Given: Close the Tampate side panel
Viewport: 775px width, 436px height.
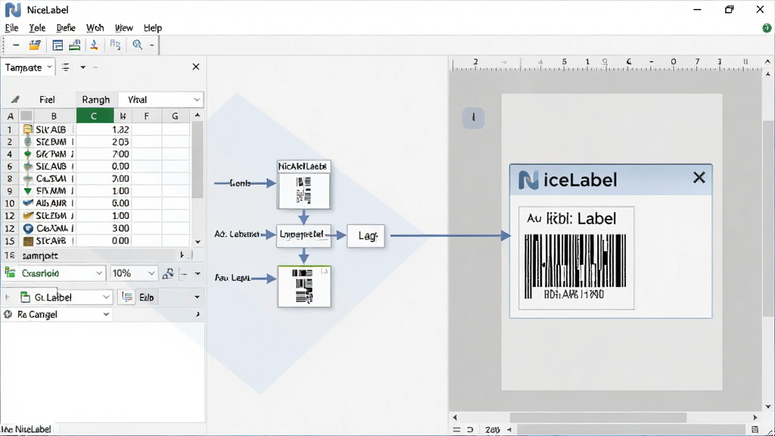Looking at the screenshot, I should point(196,67).
